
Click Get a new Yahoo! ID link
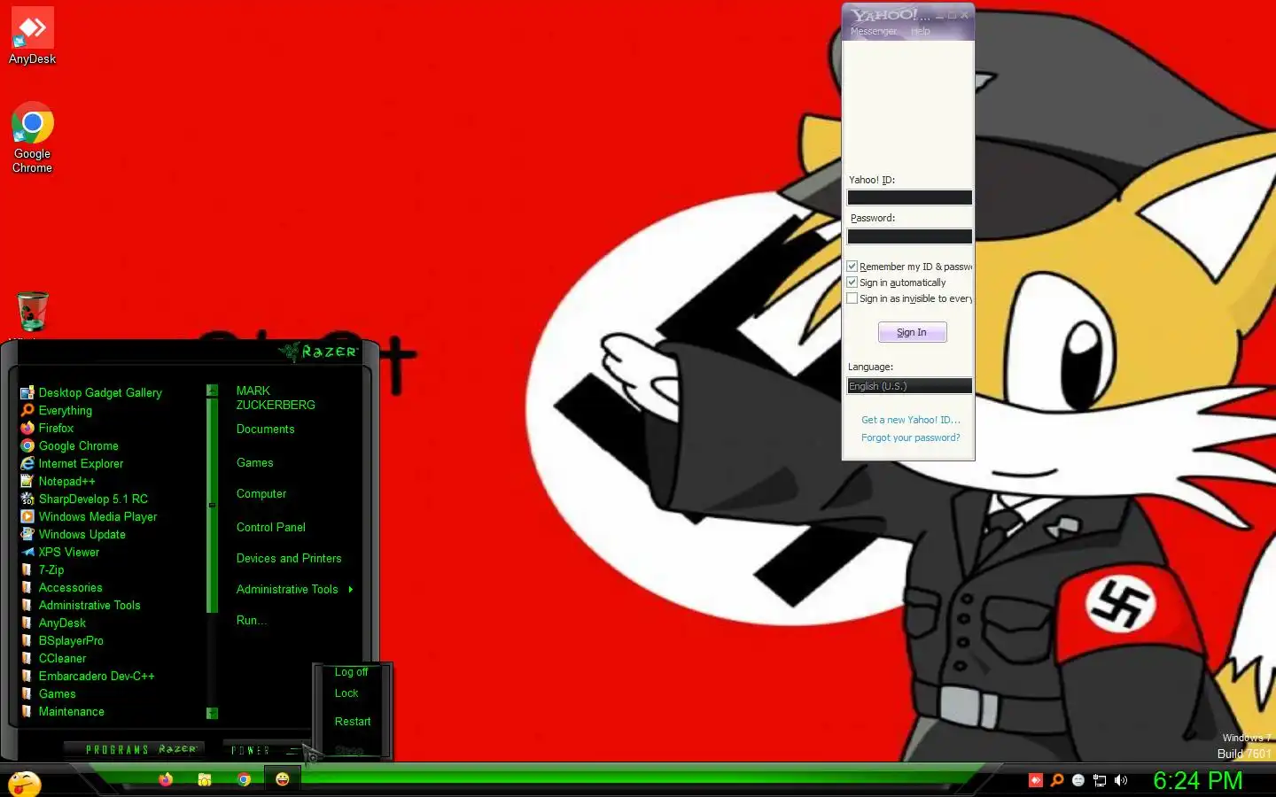pyautogui.click(x=911, y=420)
